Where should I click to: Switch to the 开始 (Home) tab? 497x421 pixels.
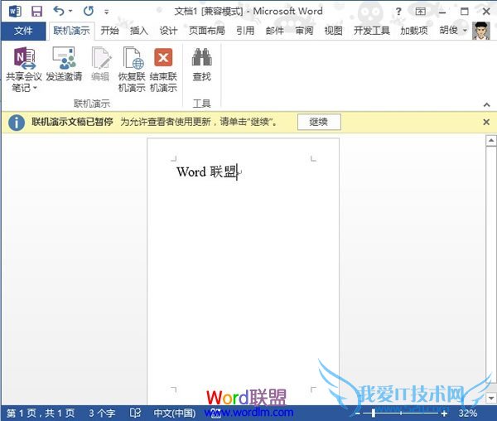109,31
